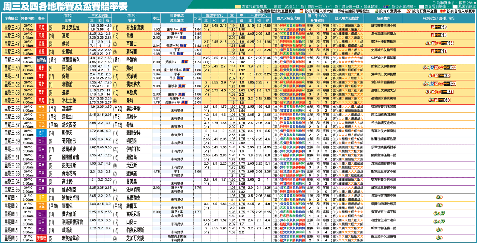Click comment 近三交手火燄贏晒
Screen dimensions: 477x243
(383, 237)
